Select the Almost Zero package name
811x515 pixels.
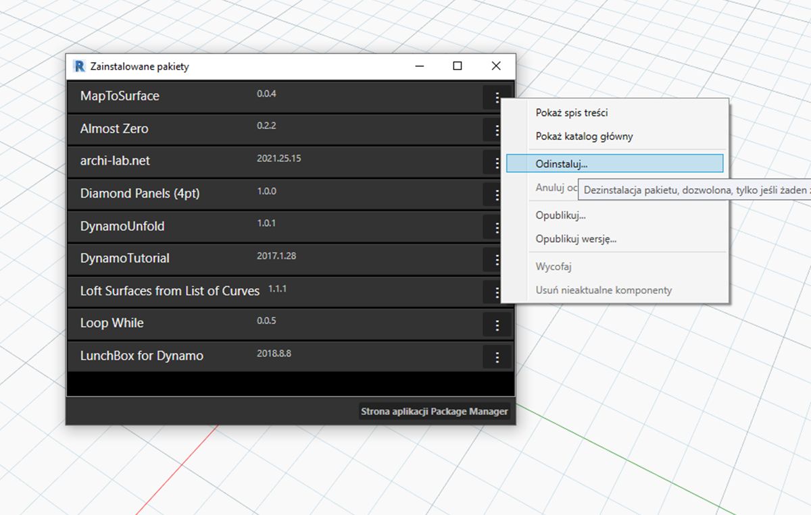[x=114, y=128]
